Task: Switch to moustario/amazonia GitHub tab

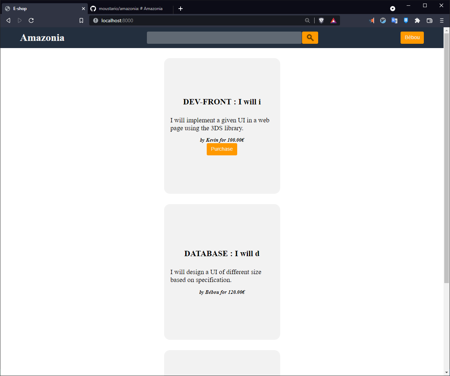Action: pyautogui.click(x=130, y=9)
